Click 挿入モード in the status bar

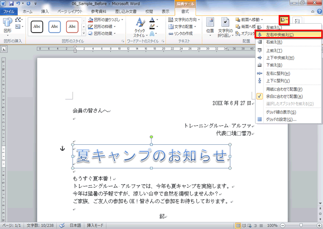point(95,226)
